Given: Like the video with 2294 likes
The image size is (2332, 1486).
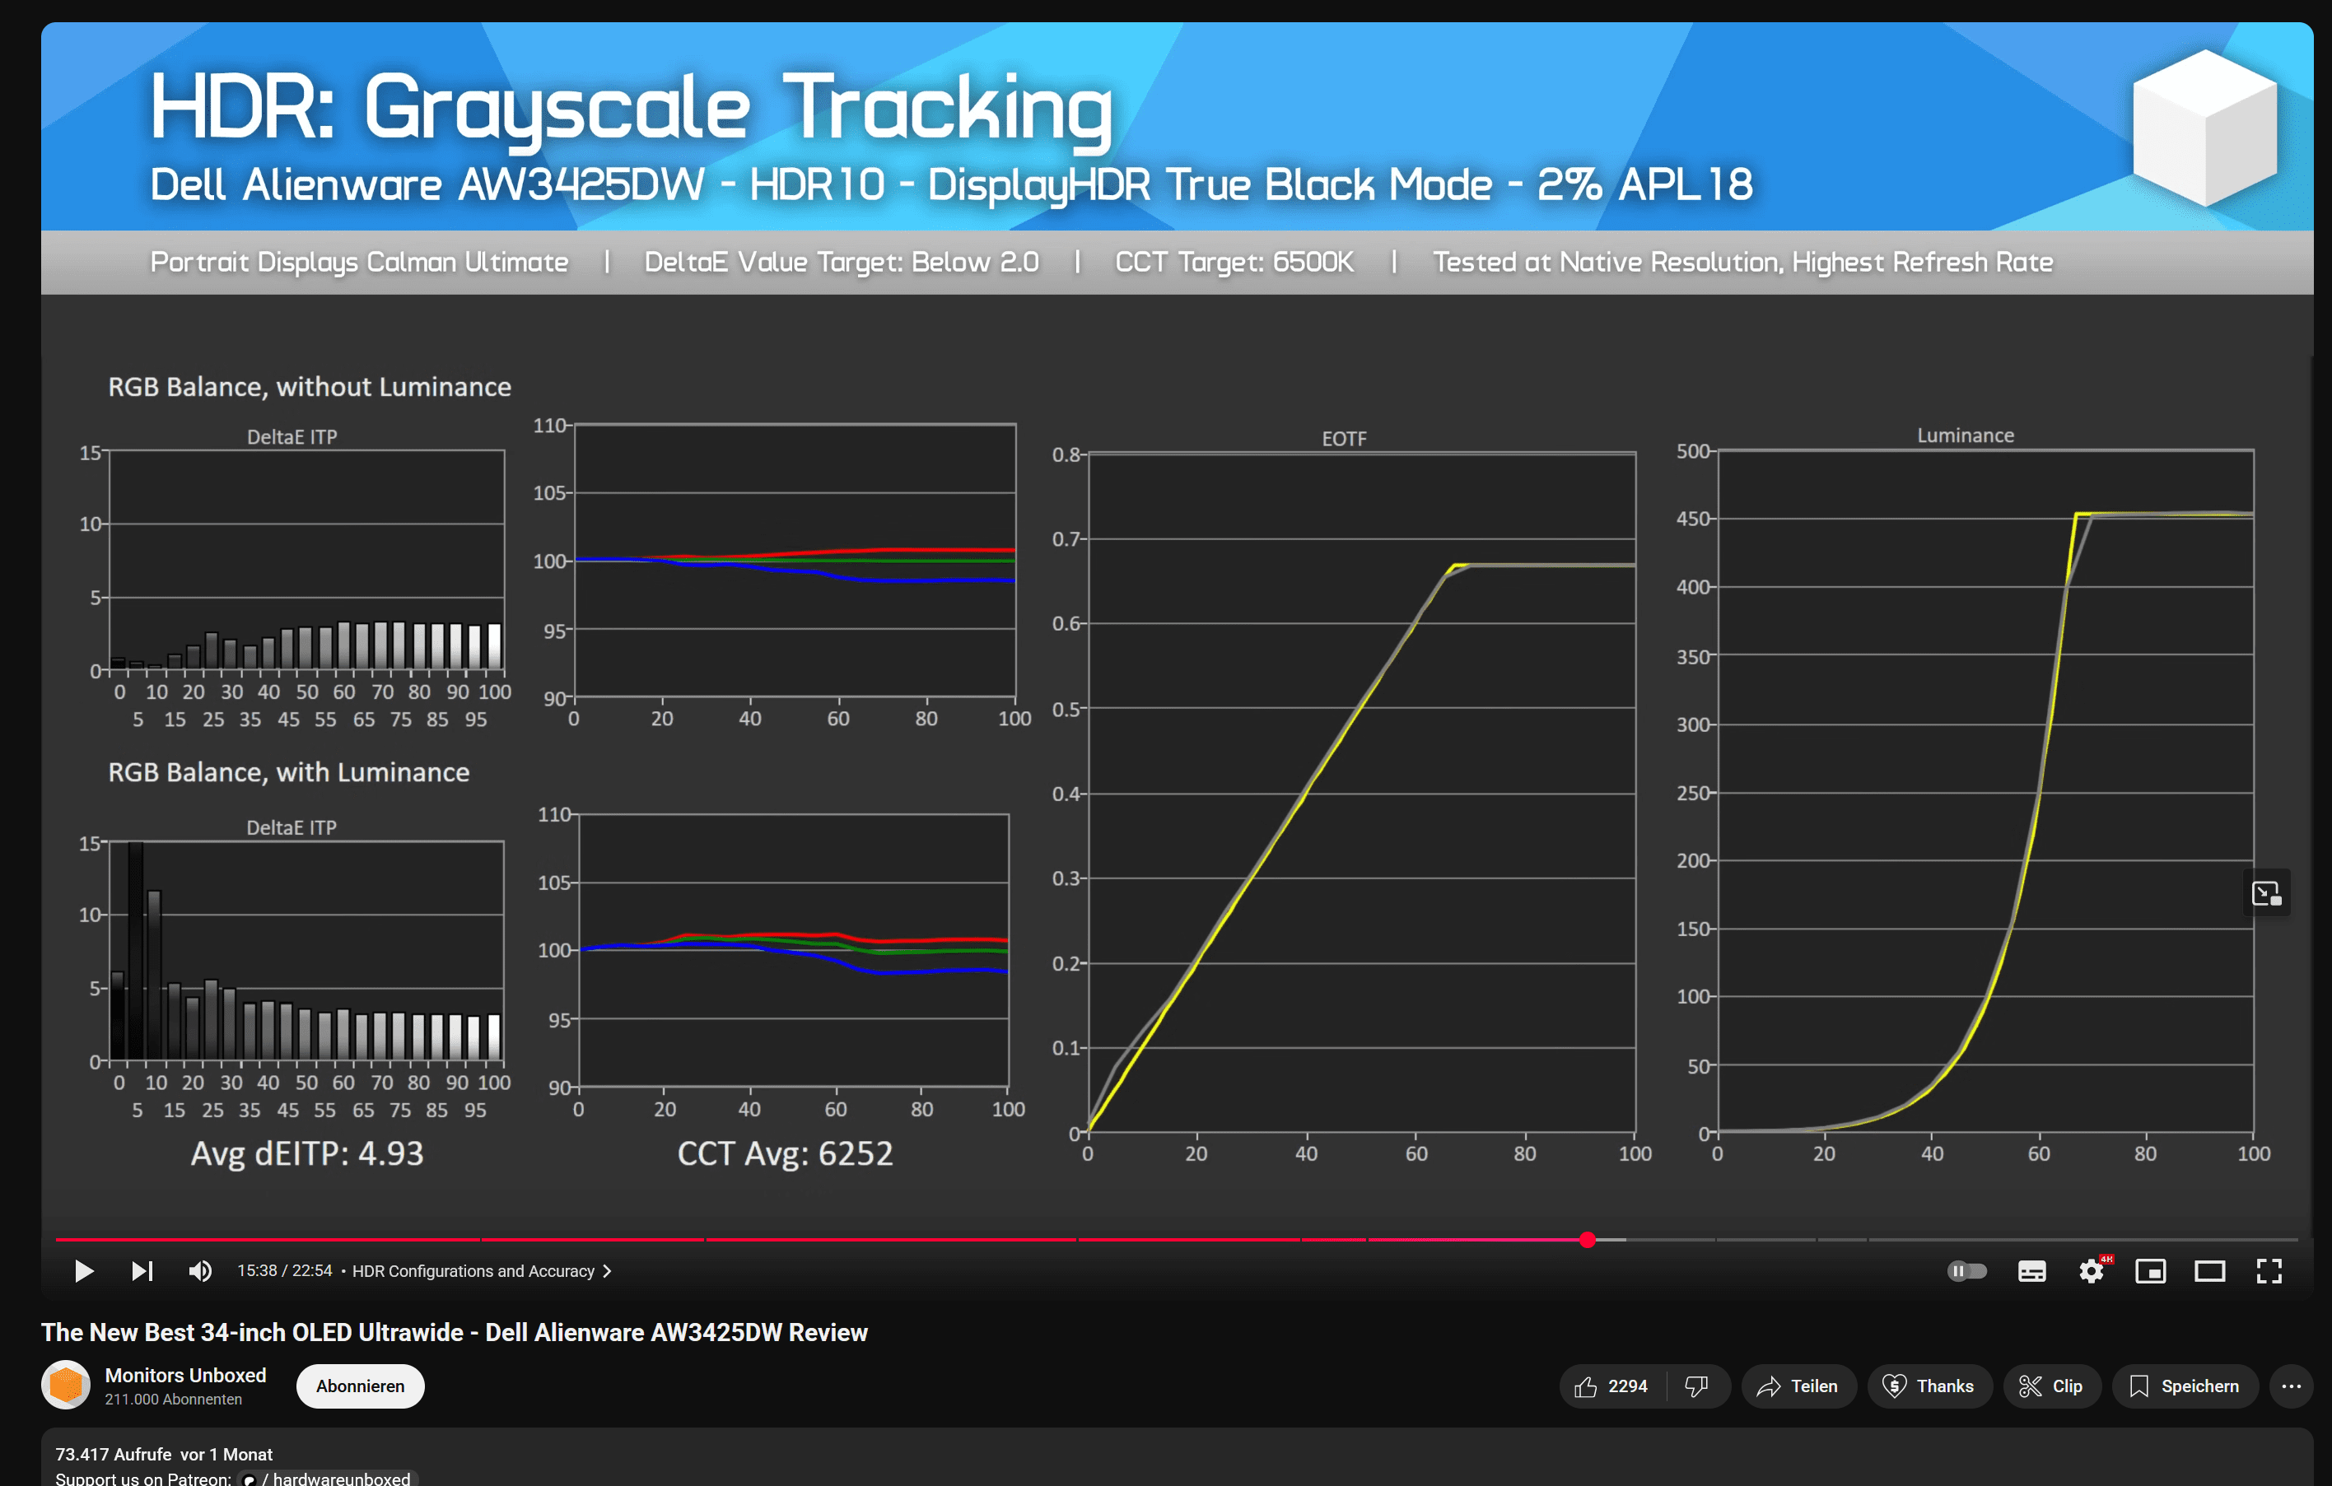Looking at the screenshot, I should pyautogui.click(x=1612, y=1386).
